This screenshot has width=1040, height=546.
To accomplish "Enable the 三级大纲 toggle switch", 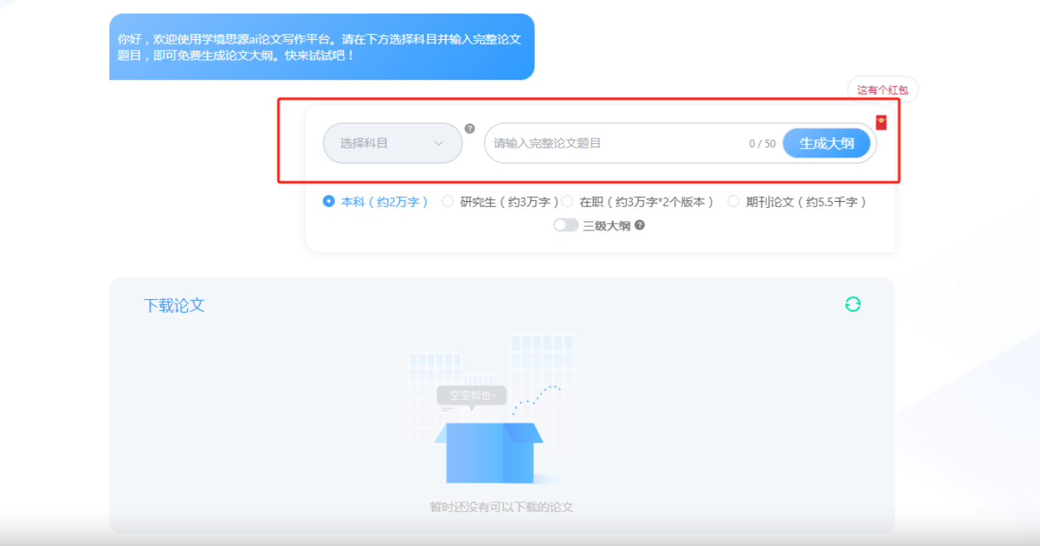I will [566, 225].
